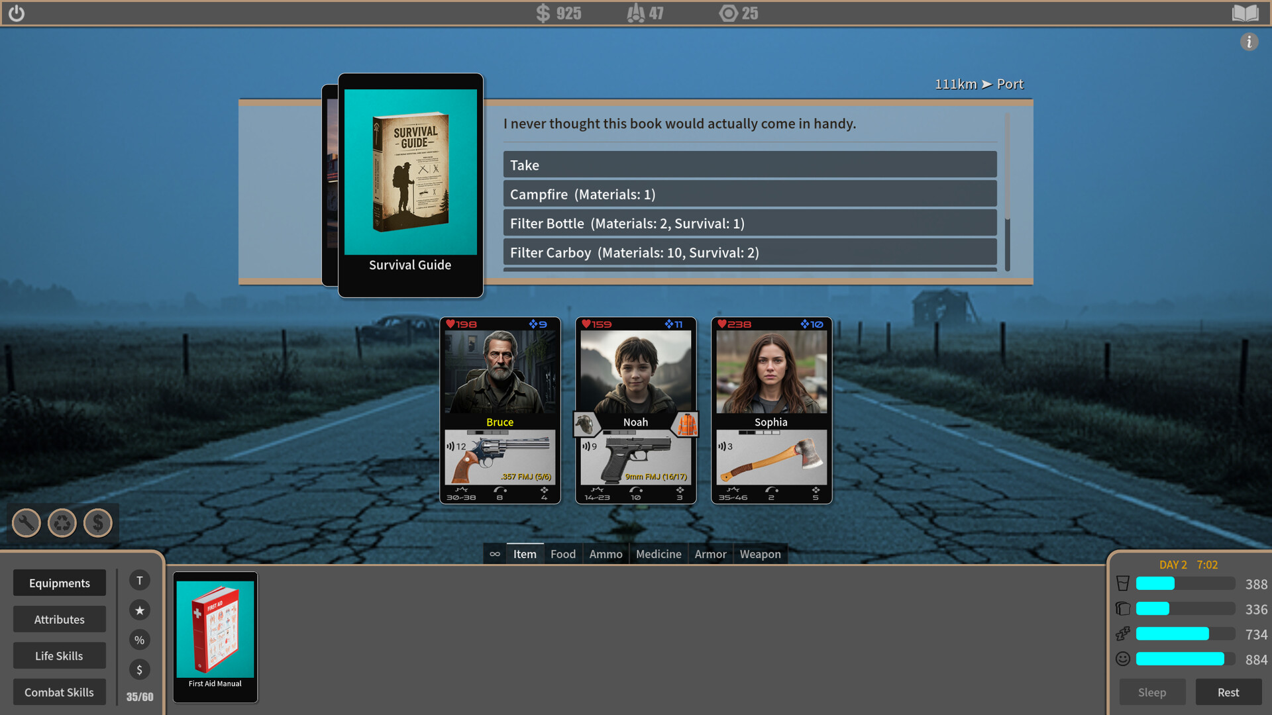
Task: Click the recycle scrap icon bottom-left
Action: tap(62, 523)
